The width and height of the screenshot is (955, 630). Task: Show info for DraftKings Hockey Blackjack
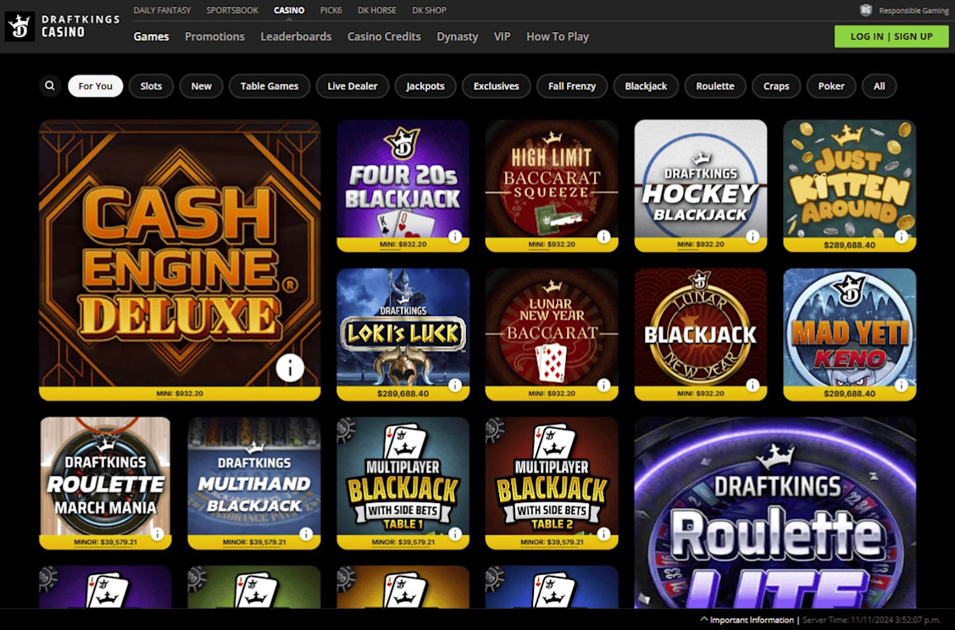pos(752,237)
